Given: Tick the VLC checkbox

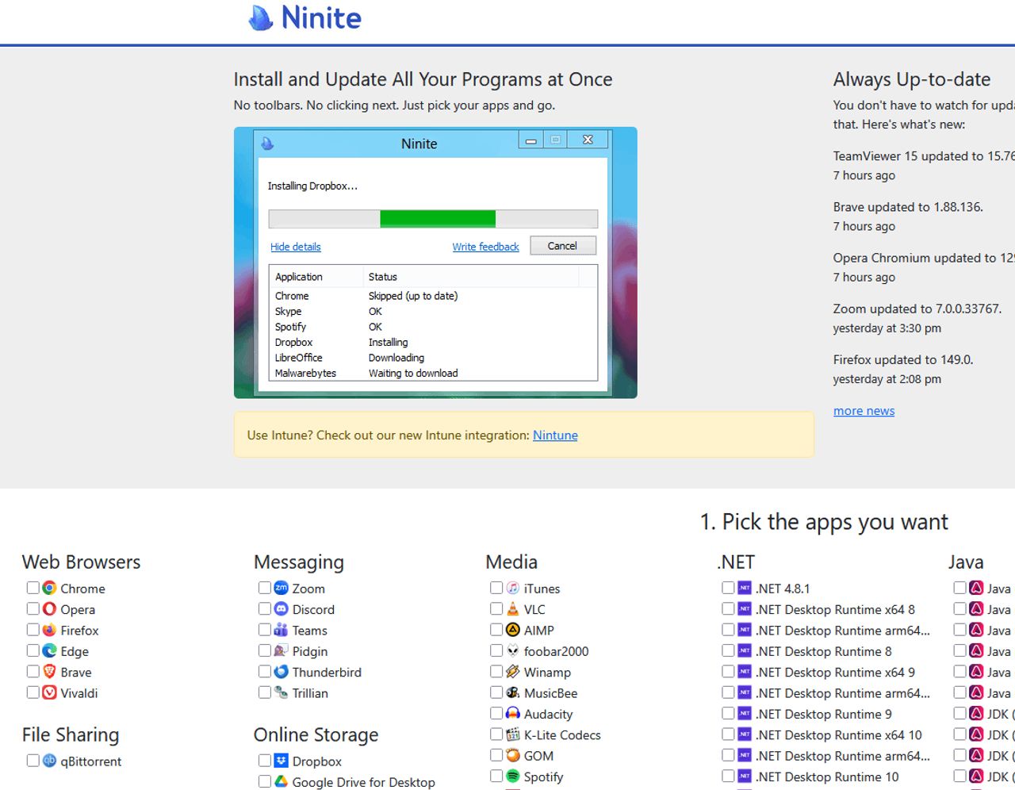Looking at the screenshot, I should (496, 608).
